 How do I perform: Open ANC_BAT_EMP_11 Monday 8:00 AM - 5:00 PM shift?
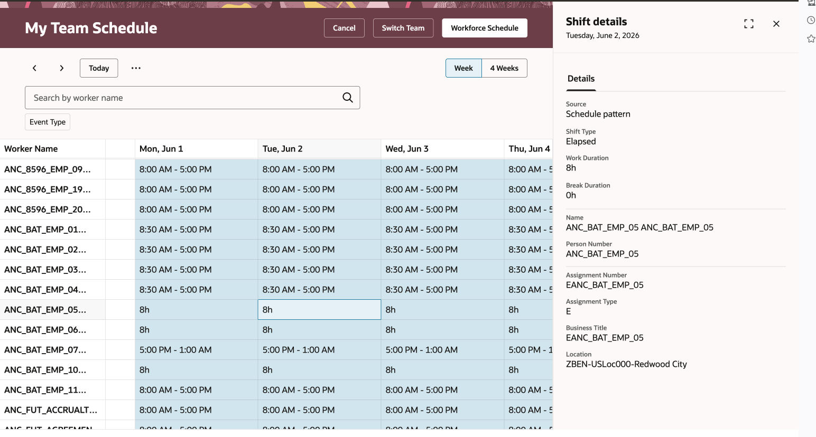(x=196, y=390)
